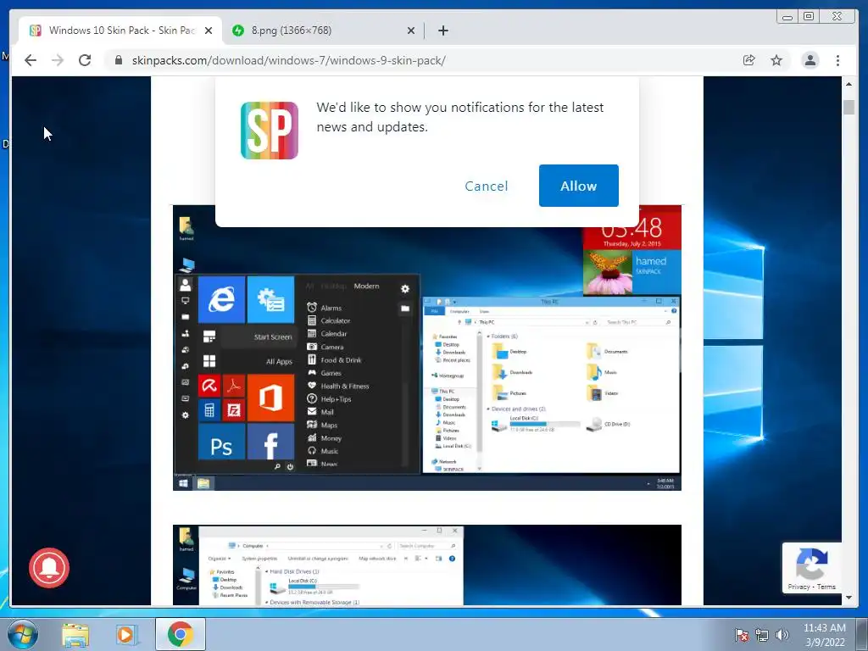The width and height of the screenshot is (868, 651).
Task: Click the Chrome taskbar icon
Action: point(181,634)
